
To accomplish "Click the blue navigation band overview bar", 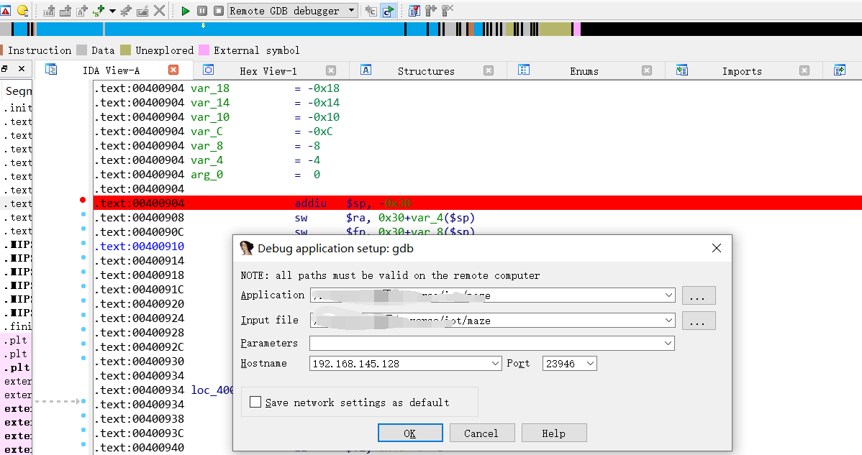I will [x=252, y=29].
